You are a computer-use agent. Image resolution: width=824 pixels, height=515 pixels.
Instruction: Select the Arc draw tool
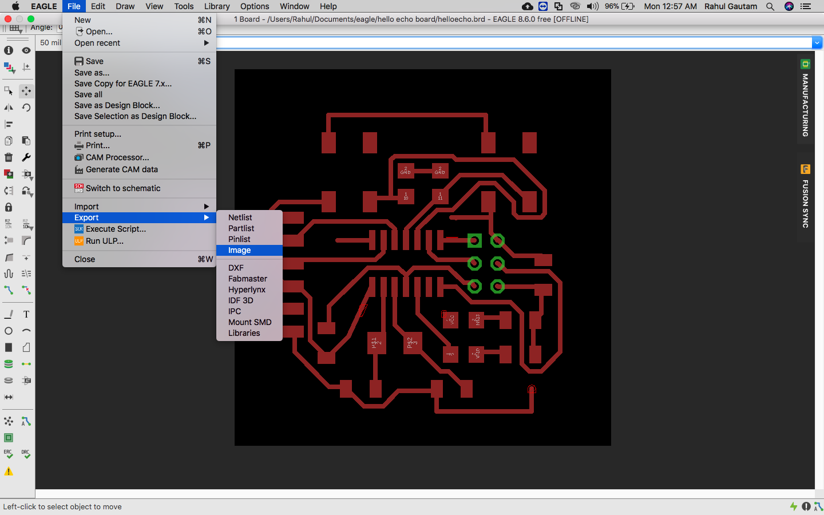tap(26, 331)
